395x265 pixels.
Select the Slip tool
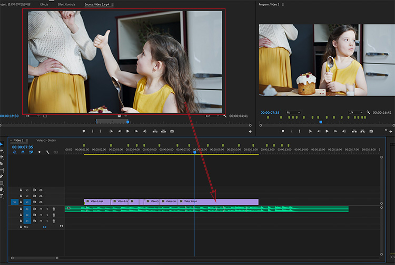[x=2, y=170]
